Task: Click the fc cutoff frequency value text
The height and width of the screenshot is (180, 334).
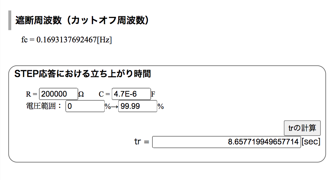Action: [66, 40]
